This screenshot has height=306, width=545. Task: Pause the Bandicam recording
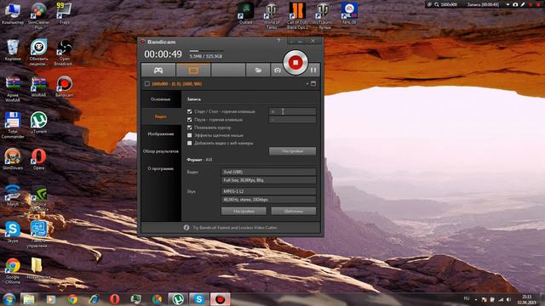click(313, 70)
